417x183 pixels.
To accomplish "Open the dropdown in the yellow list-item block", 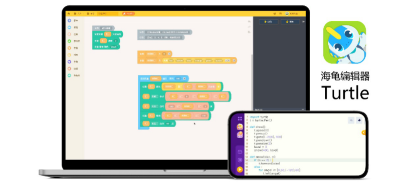I will tap(169, 86).
